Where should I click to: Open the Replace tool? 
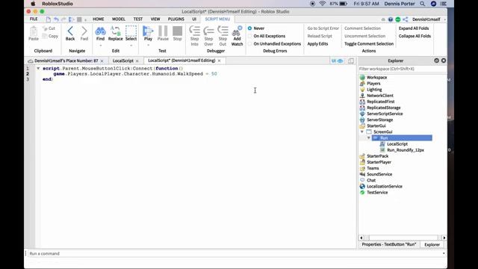[x=116, y=31]
